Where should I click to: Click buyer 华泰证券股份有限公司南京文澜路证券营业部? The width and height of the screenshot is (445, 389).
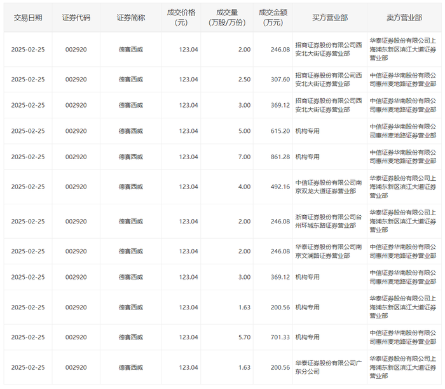(x=329, y=251)
